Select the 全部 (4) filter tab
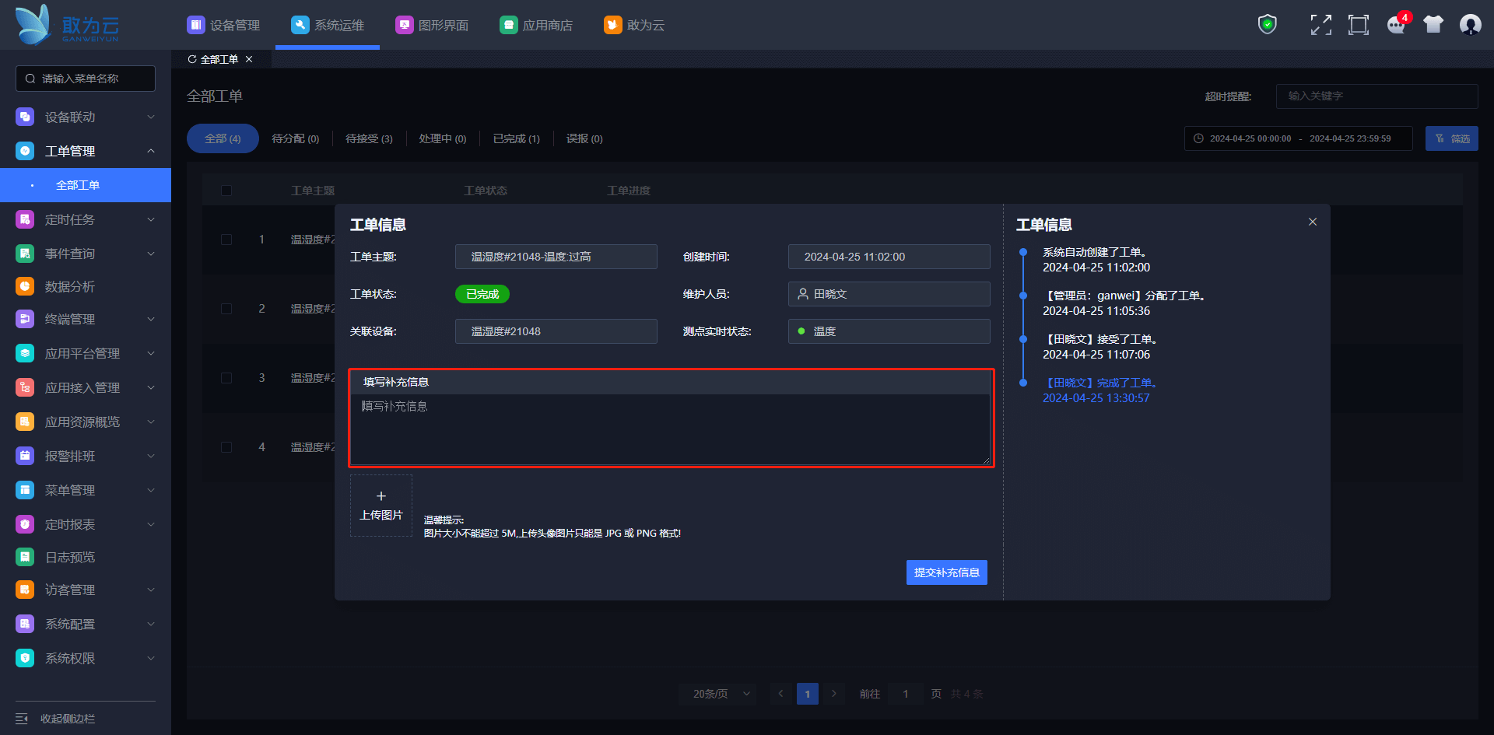 tap(223, 138)
